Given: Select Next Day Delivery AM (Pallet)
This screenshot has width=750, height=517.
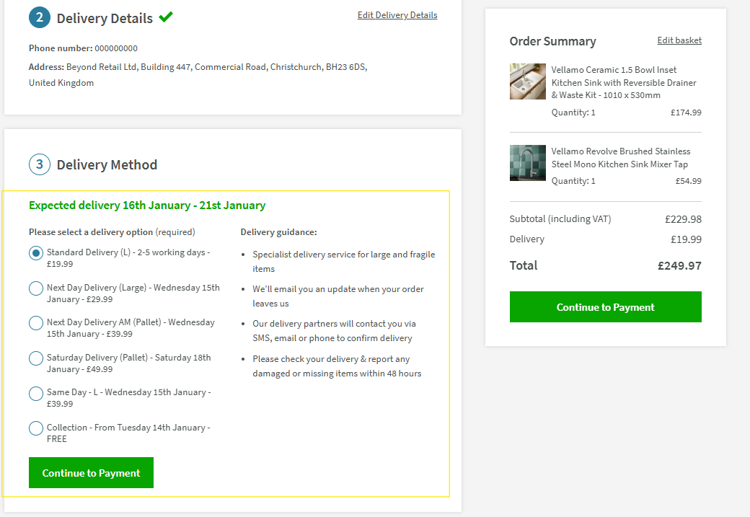Looking at the screenshot, I should click(x=36, y=323).
